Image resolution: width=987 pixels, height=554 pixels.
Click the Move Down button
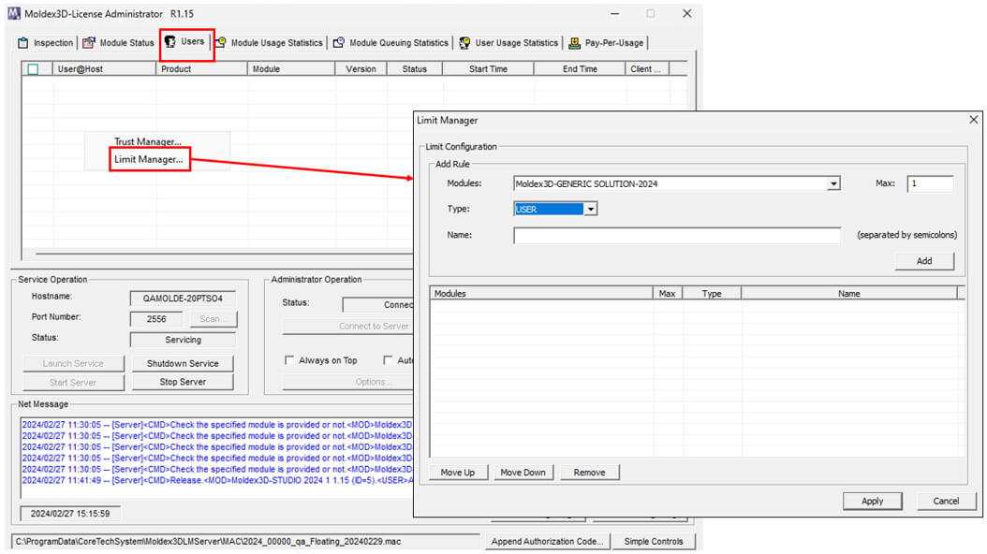523,473
